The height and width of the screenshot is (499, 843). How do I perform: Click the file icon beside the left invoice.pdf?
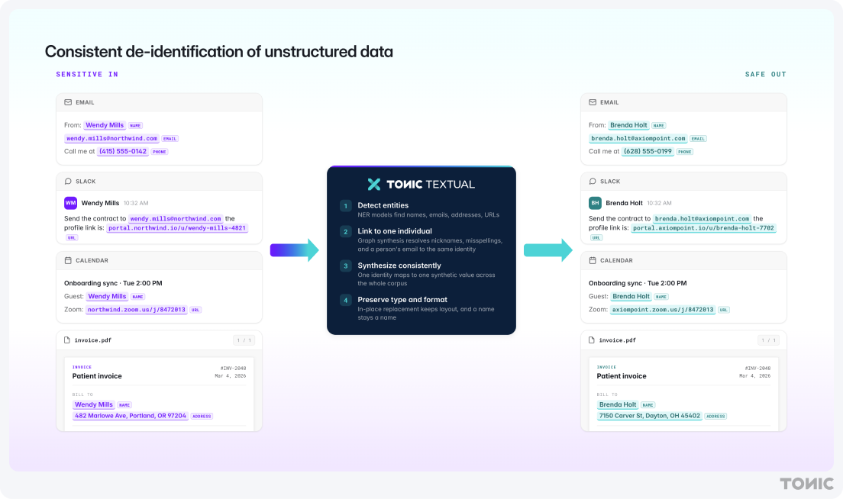pos(67,340)
